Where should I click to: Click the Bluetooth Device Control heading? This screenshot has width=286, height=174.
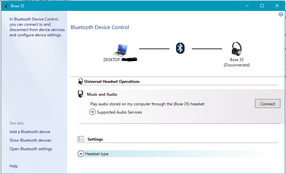pyautogui.click(x=100, y=27)
